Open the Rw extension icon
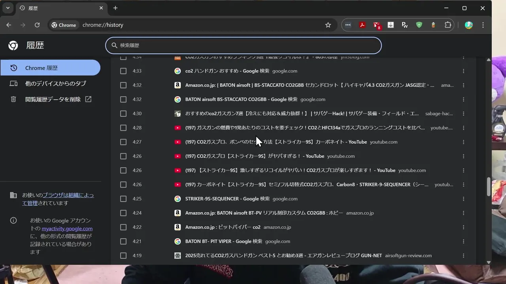Image resolution: width=506 pixels, height=284 pixels. pos(405,25)
